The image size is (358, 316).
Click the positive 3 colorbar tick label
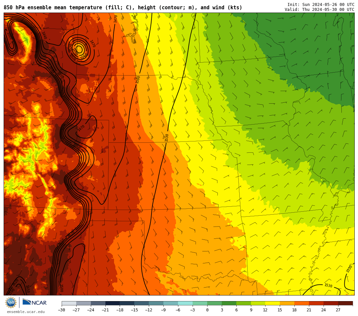[x=222, y=310]
